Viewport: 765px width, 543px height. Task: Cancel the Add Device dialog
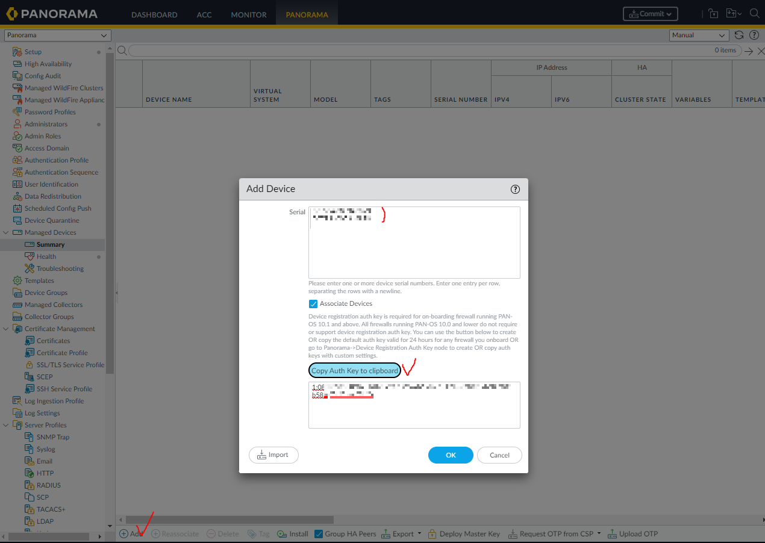(x=499, y=455)
